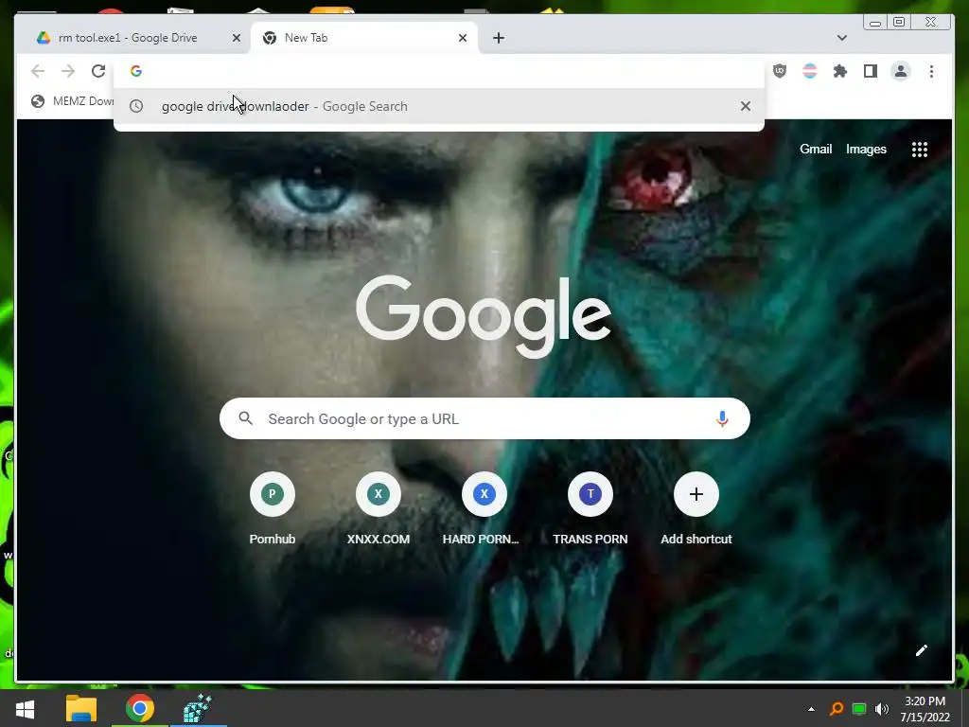Toggle the side panel icon
This screenshot has height=727, width=969.
(x=871, y=71)
